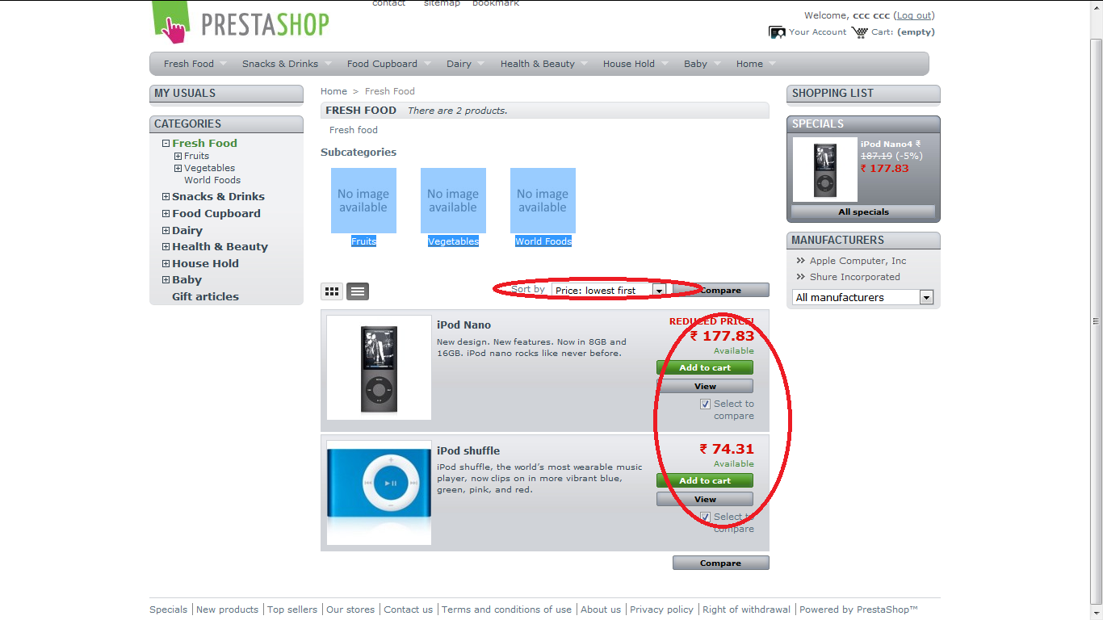1103x620 pixels.
Task: Open Gift articles category
Action: click(x=205, y=297)
